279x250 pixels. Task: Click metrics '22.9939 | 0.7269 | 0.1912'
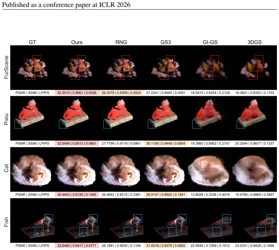click(210, 246)
